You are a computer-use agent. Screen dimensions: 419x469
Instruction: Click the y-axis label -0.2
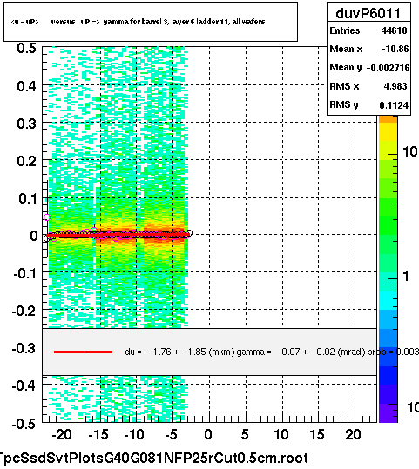pyautogui.click(x=24, y=312)
